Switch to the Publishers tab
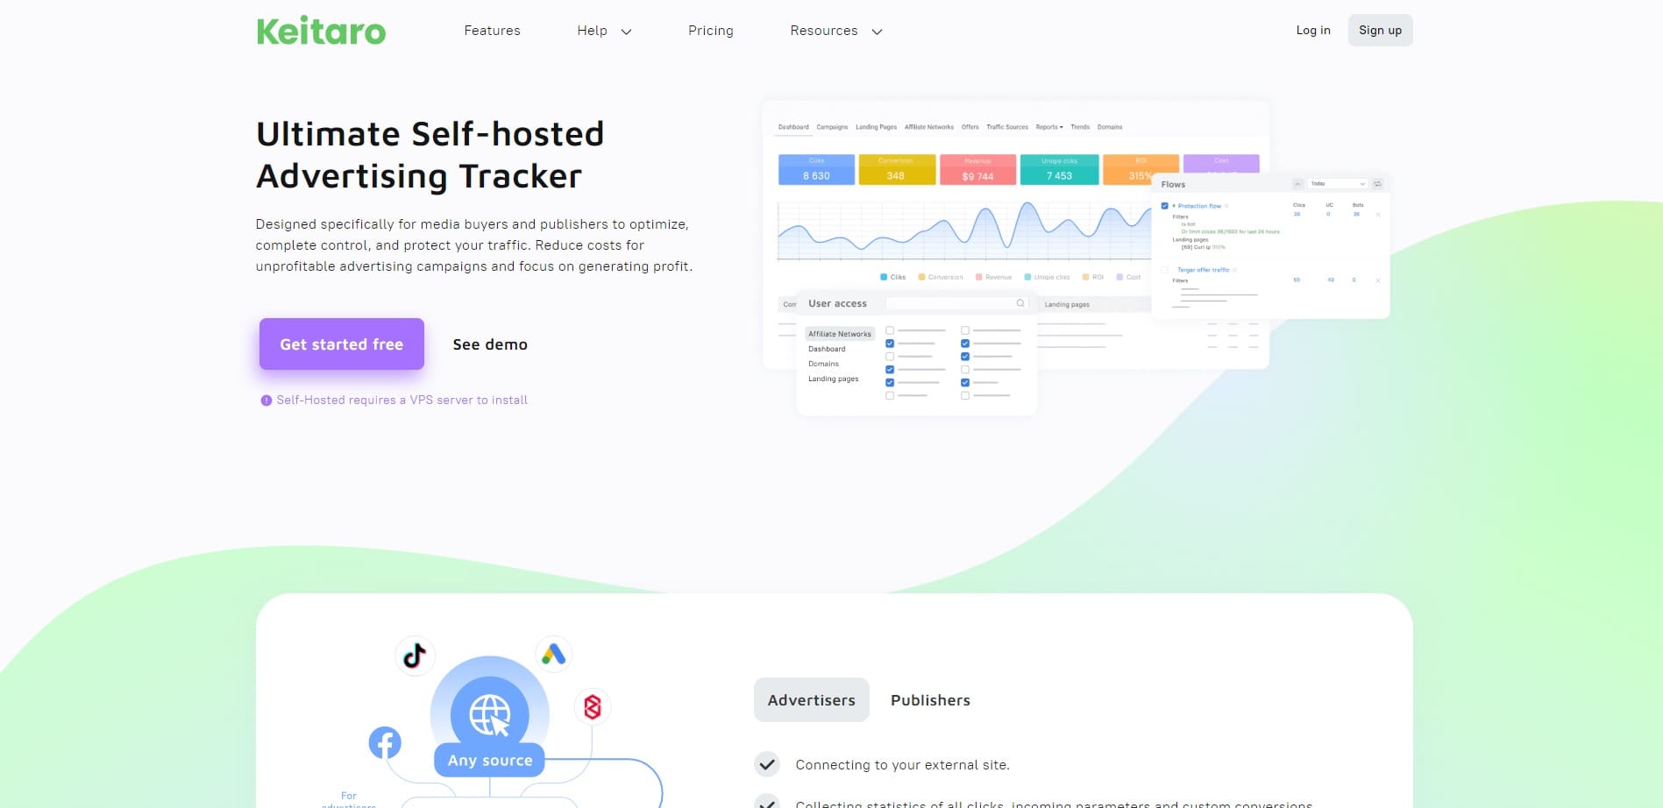 coord(930,699)
